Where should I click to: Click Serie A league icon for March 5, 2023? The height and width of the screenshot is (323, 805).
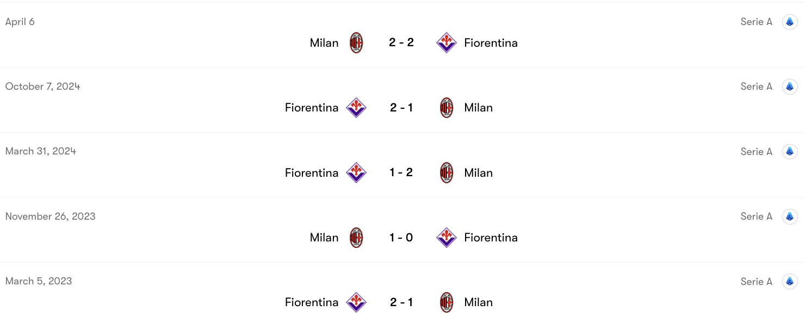(790, 282)
